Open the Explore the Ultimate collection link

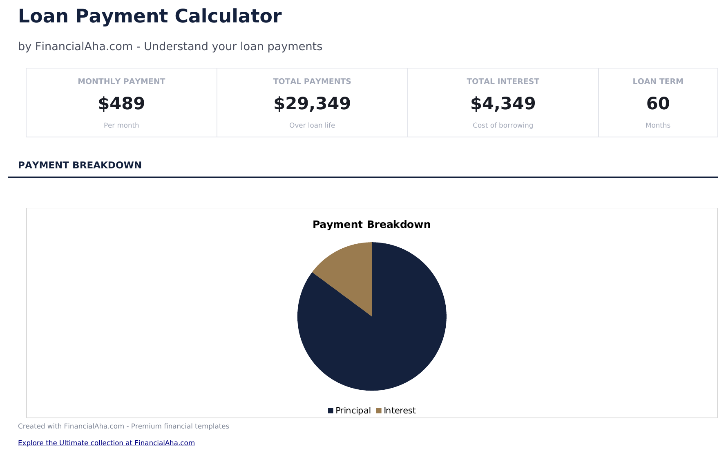click(106, 443)
